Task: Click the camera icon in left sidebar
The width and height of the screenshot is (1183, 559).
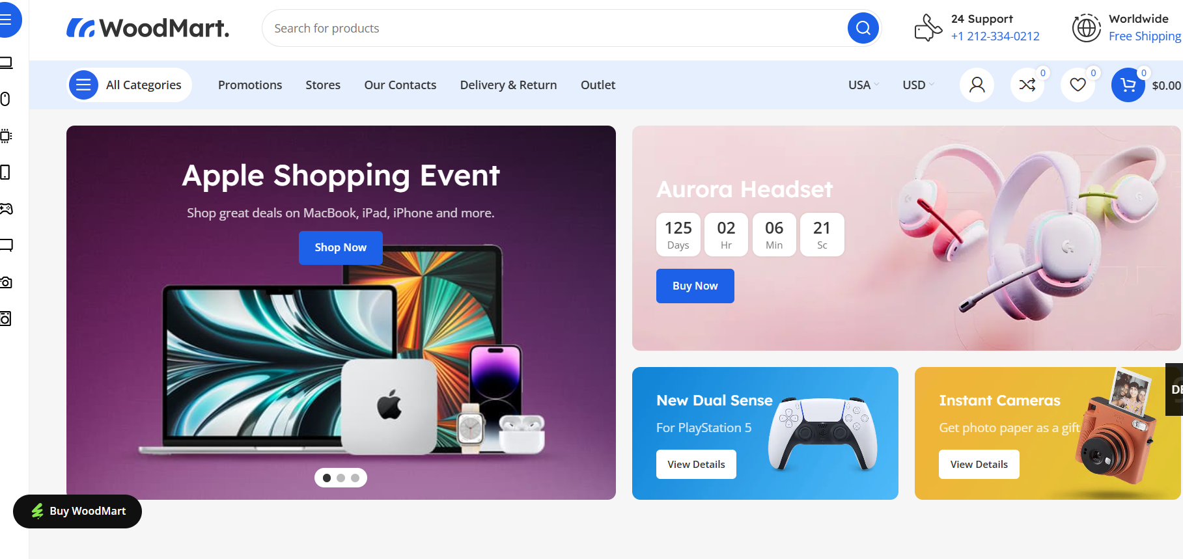Action: (x=6, y=282)
